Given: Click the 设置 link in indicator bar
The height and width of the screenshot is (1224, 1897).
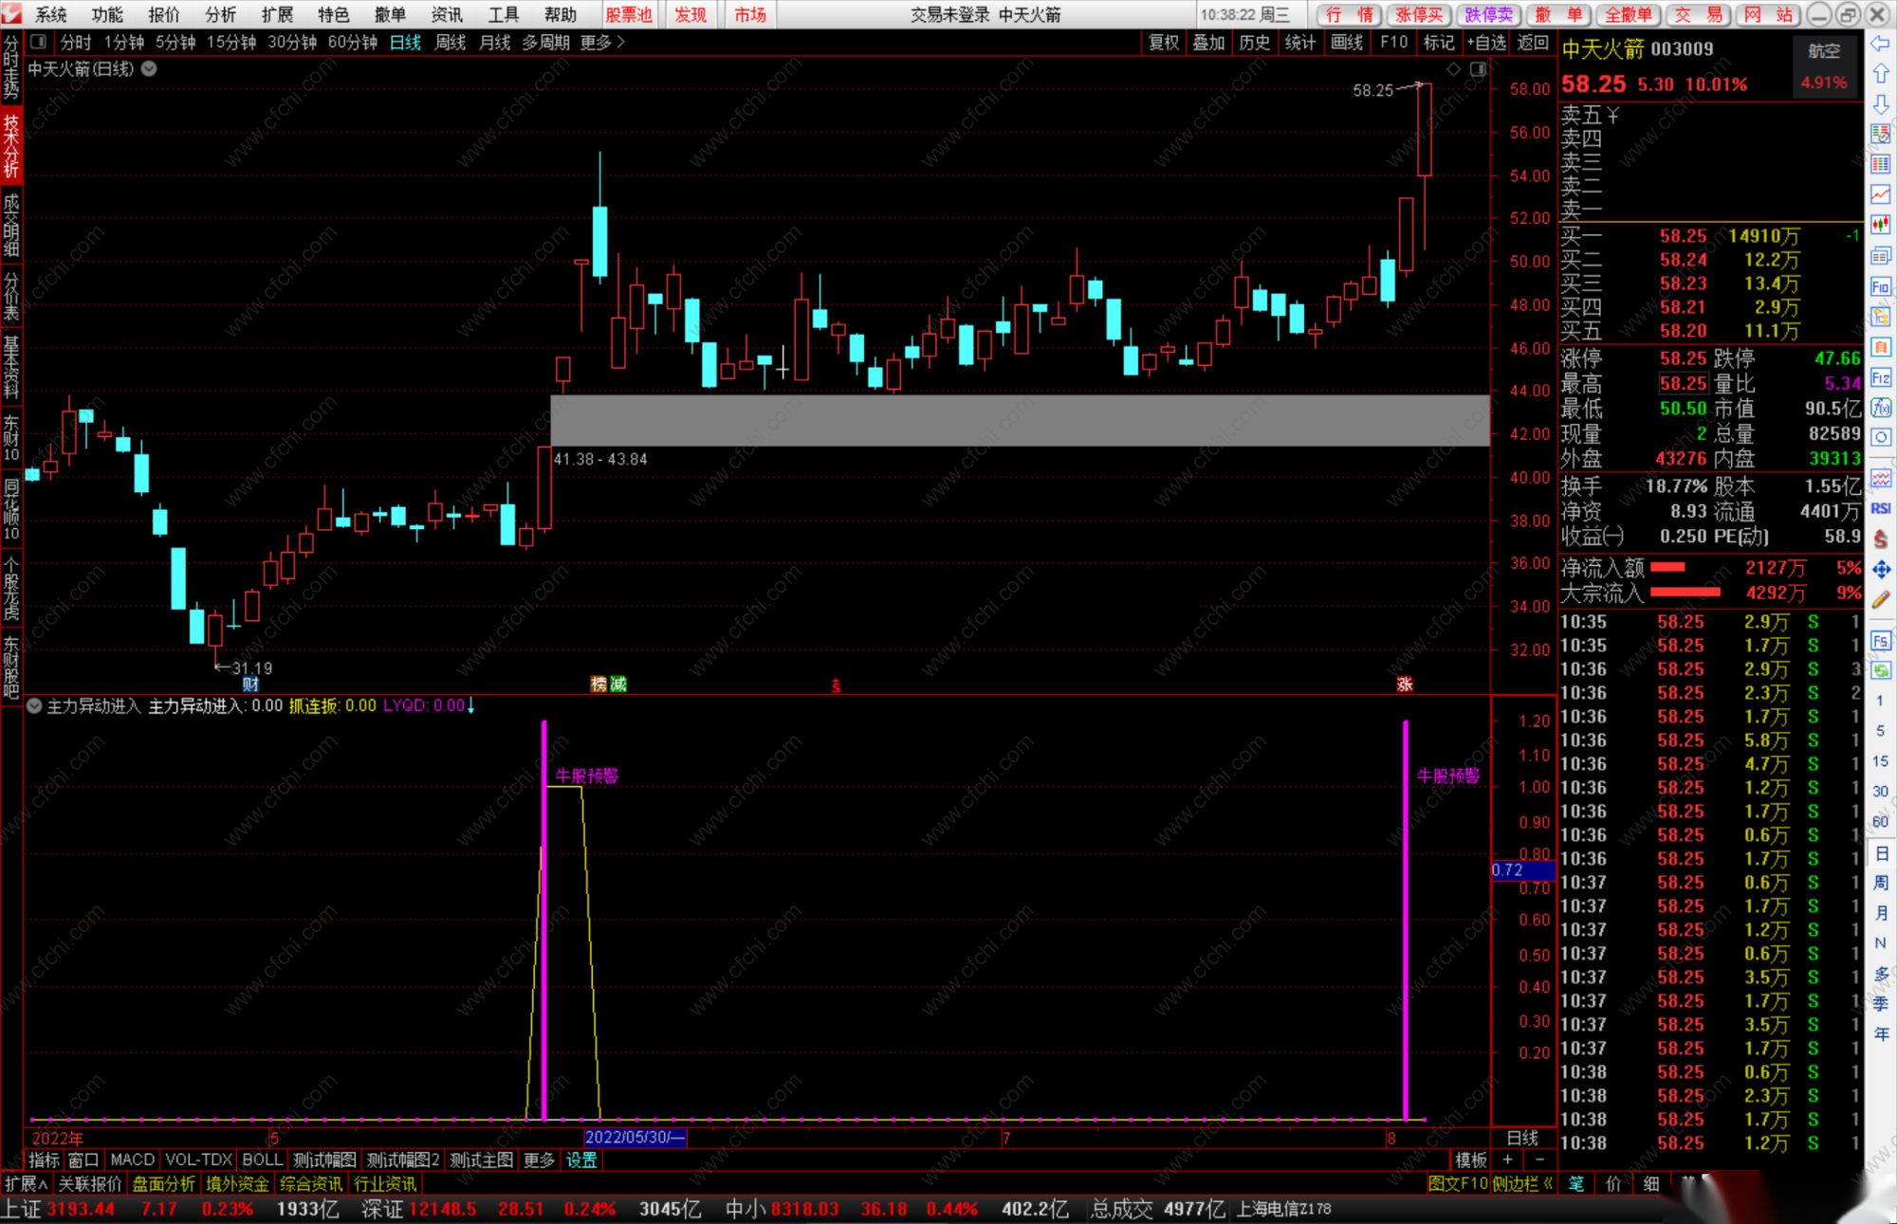Looking at the screenshot, I should pos(581,1160).
